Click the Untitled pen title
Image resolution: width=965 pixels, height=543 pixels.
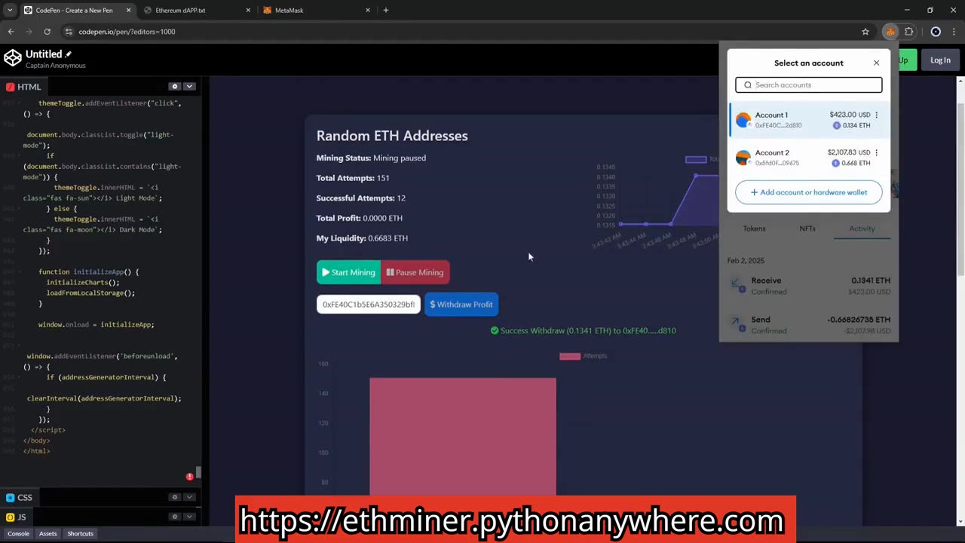pyautogui.click(x=44, y=54)
